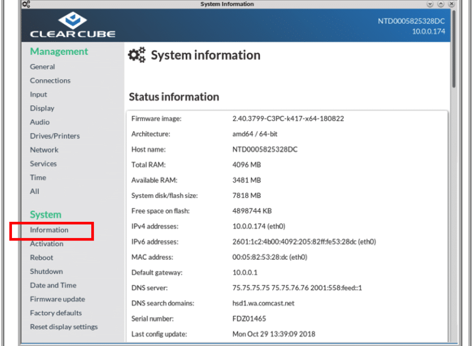
Task: Open Date and Time settings
Action: pos(53,285)
